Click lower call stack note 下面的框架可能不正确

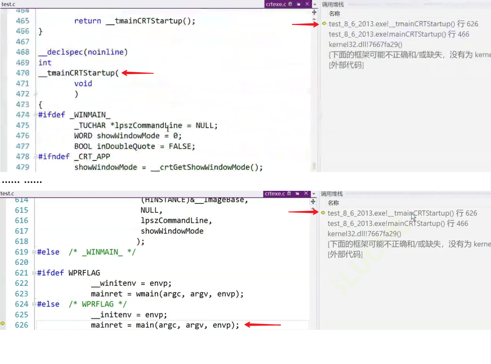coord(409,244)
